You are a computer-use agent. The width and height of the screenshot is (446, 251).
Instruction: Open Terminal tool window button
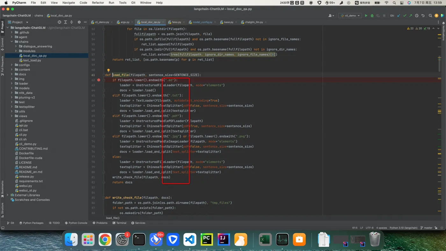119,223
